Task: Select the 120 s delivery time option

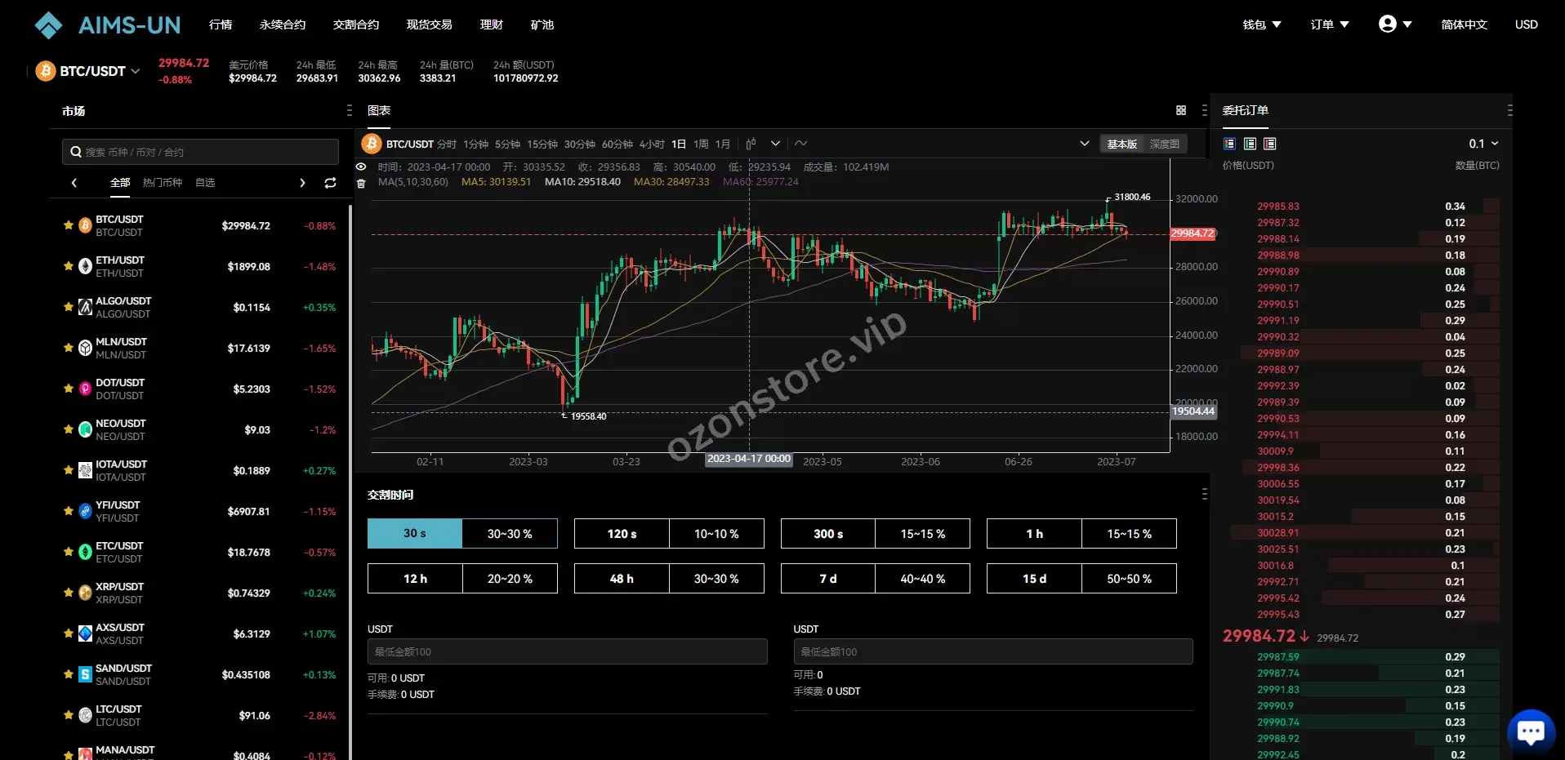Action: [622, 534]
